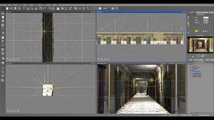
Task: Open the Render menu
Action: point(28,5)
